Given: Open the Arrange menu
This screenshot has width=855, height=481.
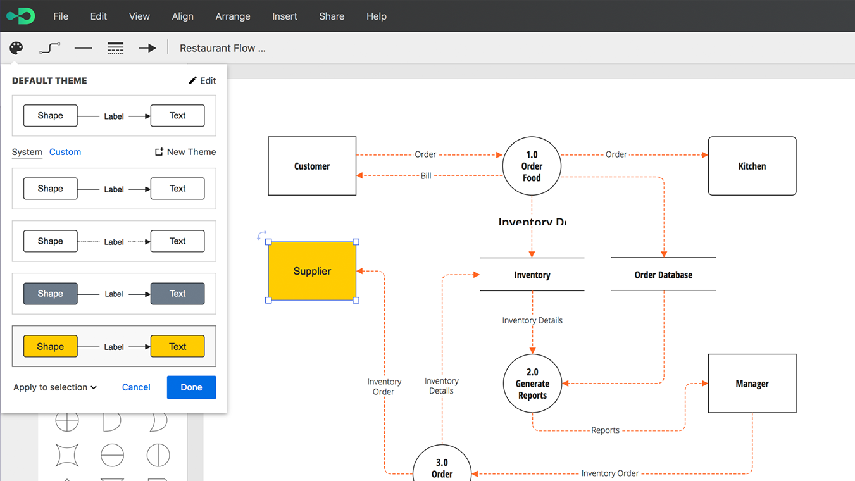Looking at the screenshot, I should pyautogui.click(x=232, y=16).
